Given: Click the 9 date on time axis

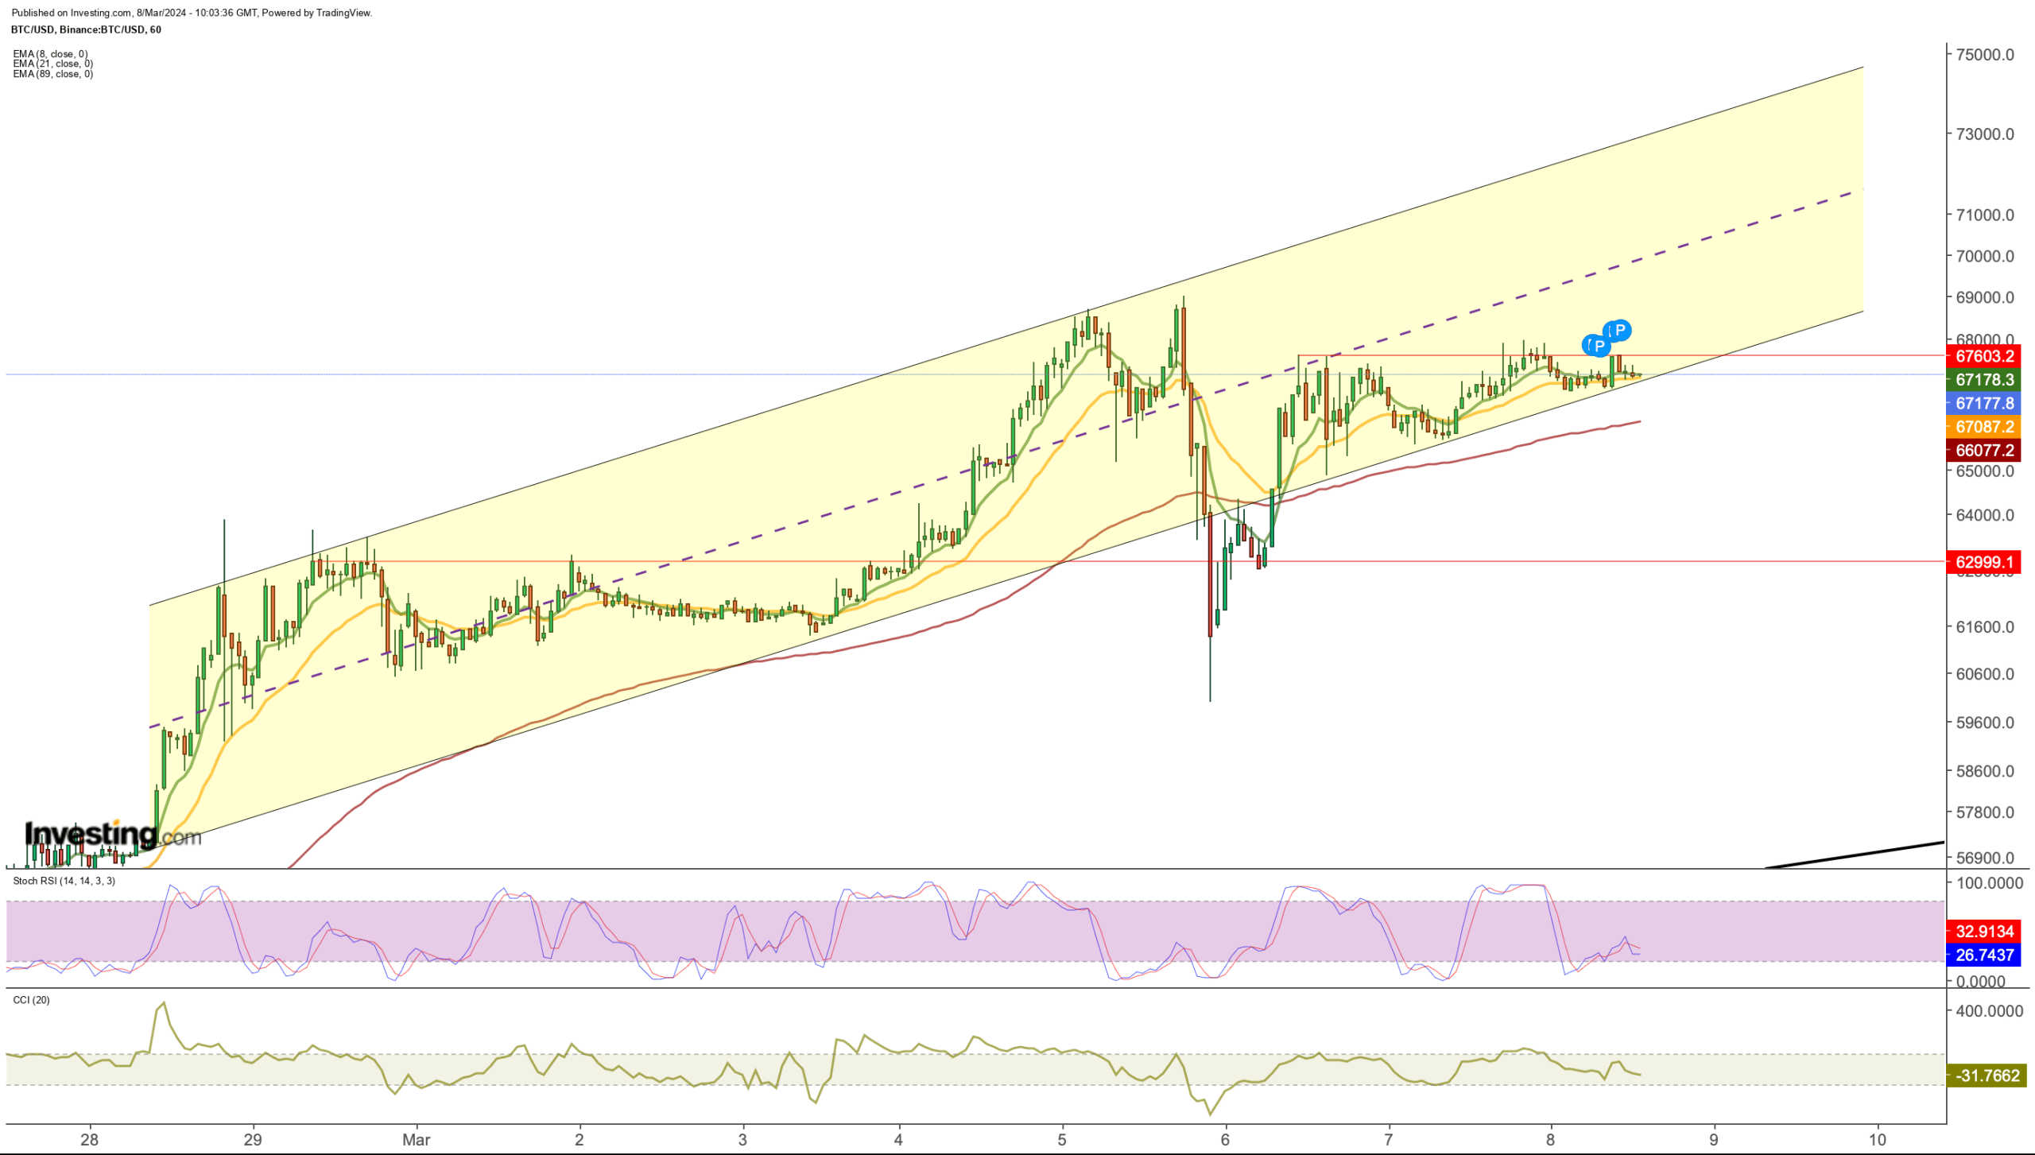Looking at the screenshot, I should click(x=1714, y=1139).
